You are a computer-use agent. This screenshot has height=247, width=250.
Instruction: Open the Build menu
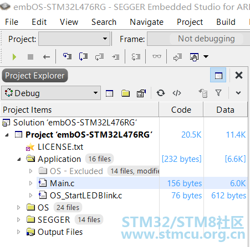[x=226, y=22]
